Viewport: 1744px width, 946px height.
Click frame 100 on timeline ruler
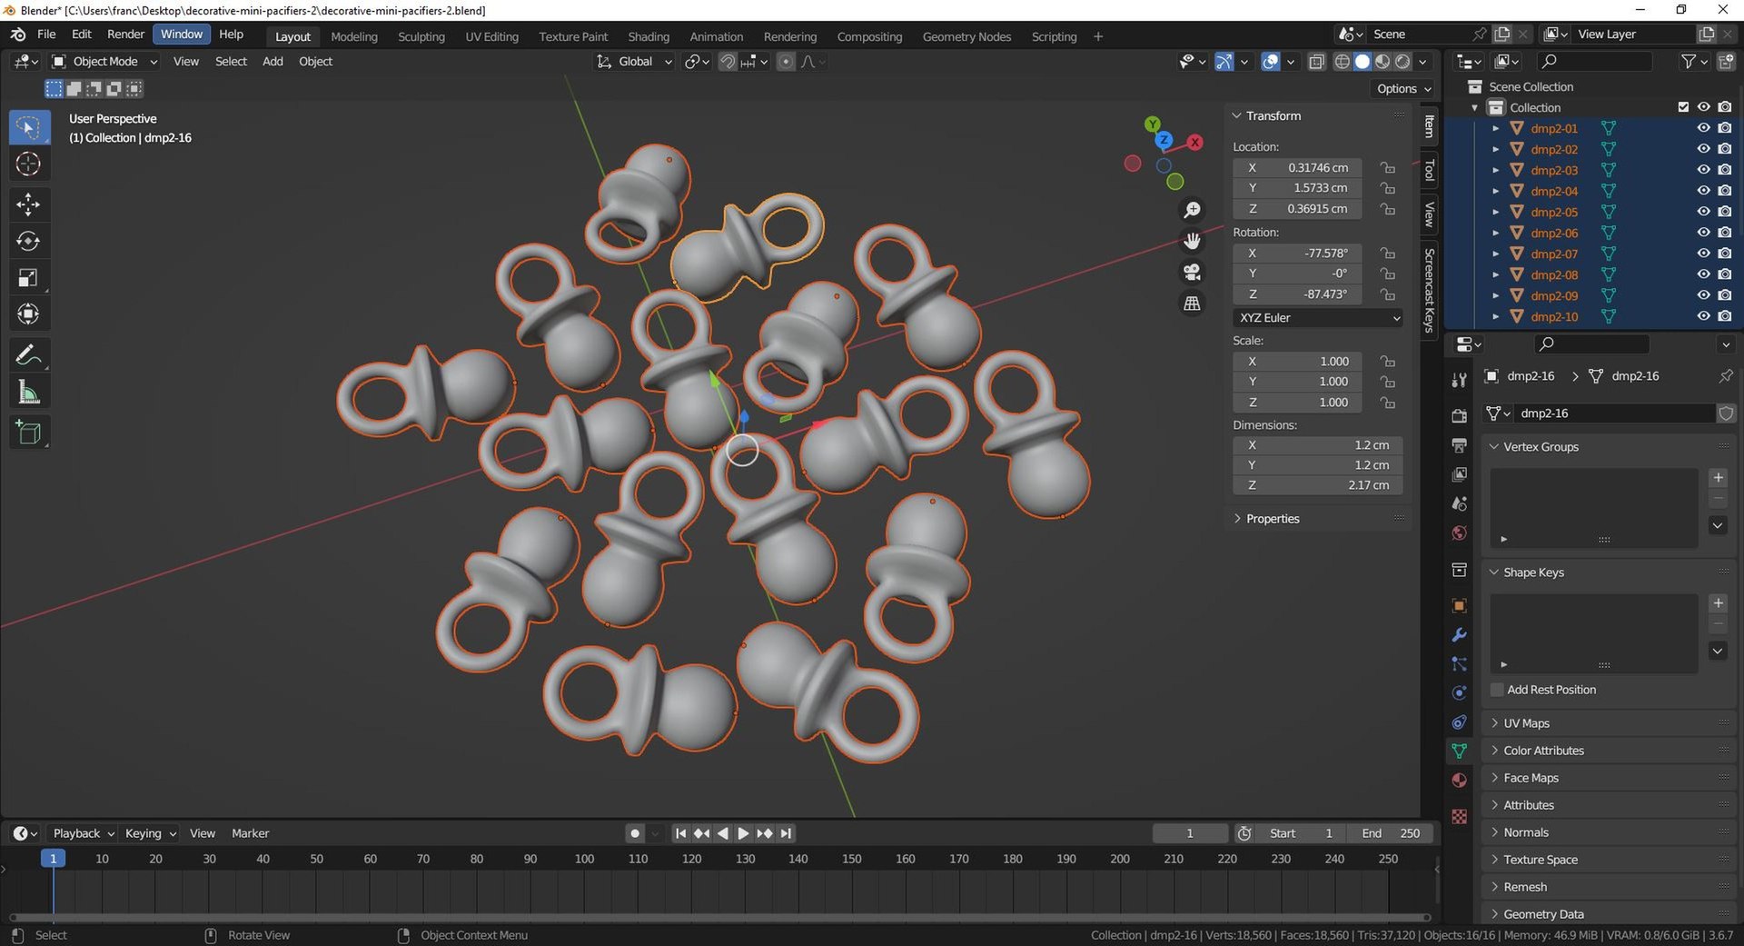coord(584,859)
